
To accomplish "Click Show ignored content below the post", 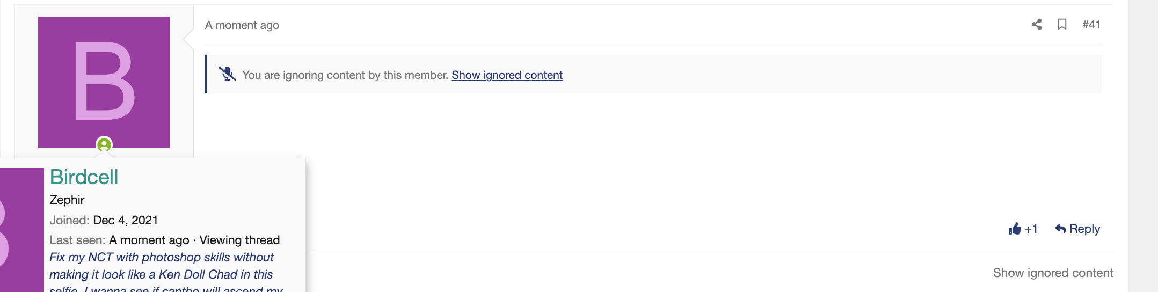I will click(1053, 273).
